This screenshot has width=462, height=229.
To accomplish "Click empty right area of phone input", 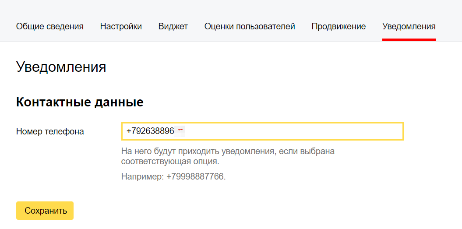I will [x=295, y=131].
